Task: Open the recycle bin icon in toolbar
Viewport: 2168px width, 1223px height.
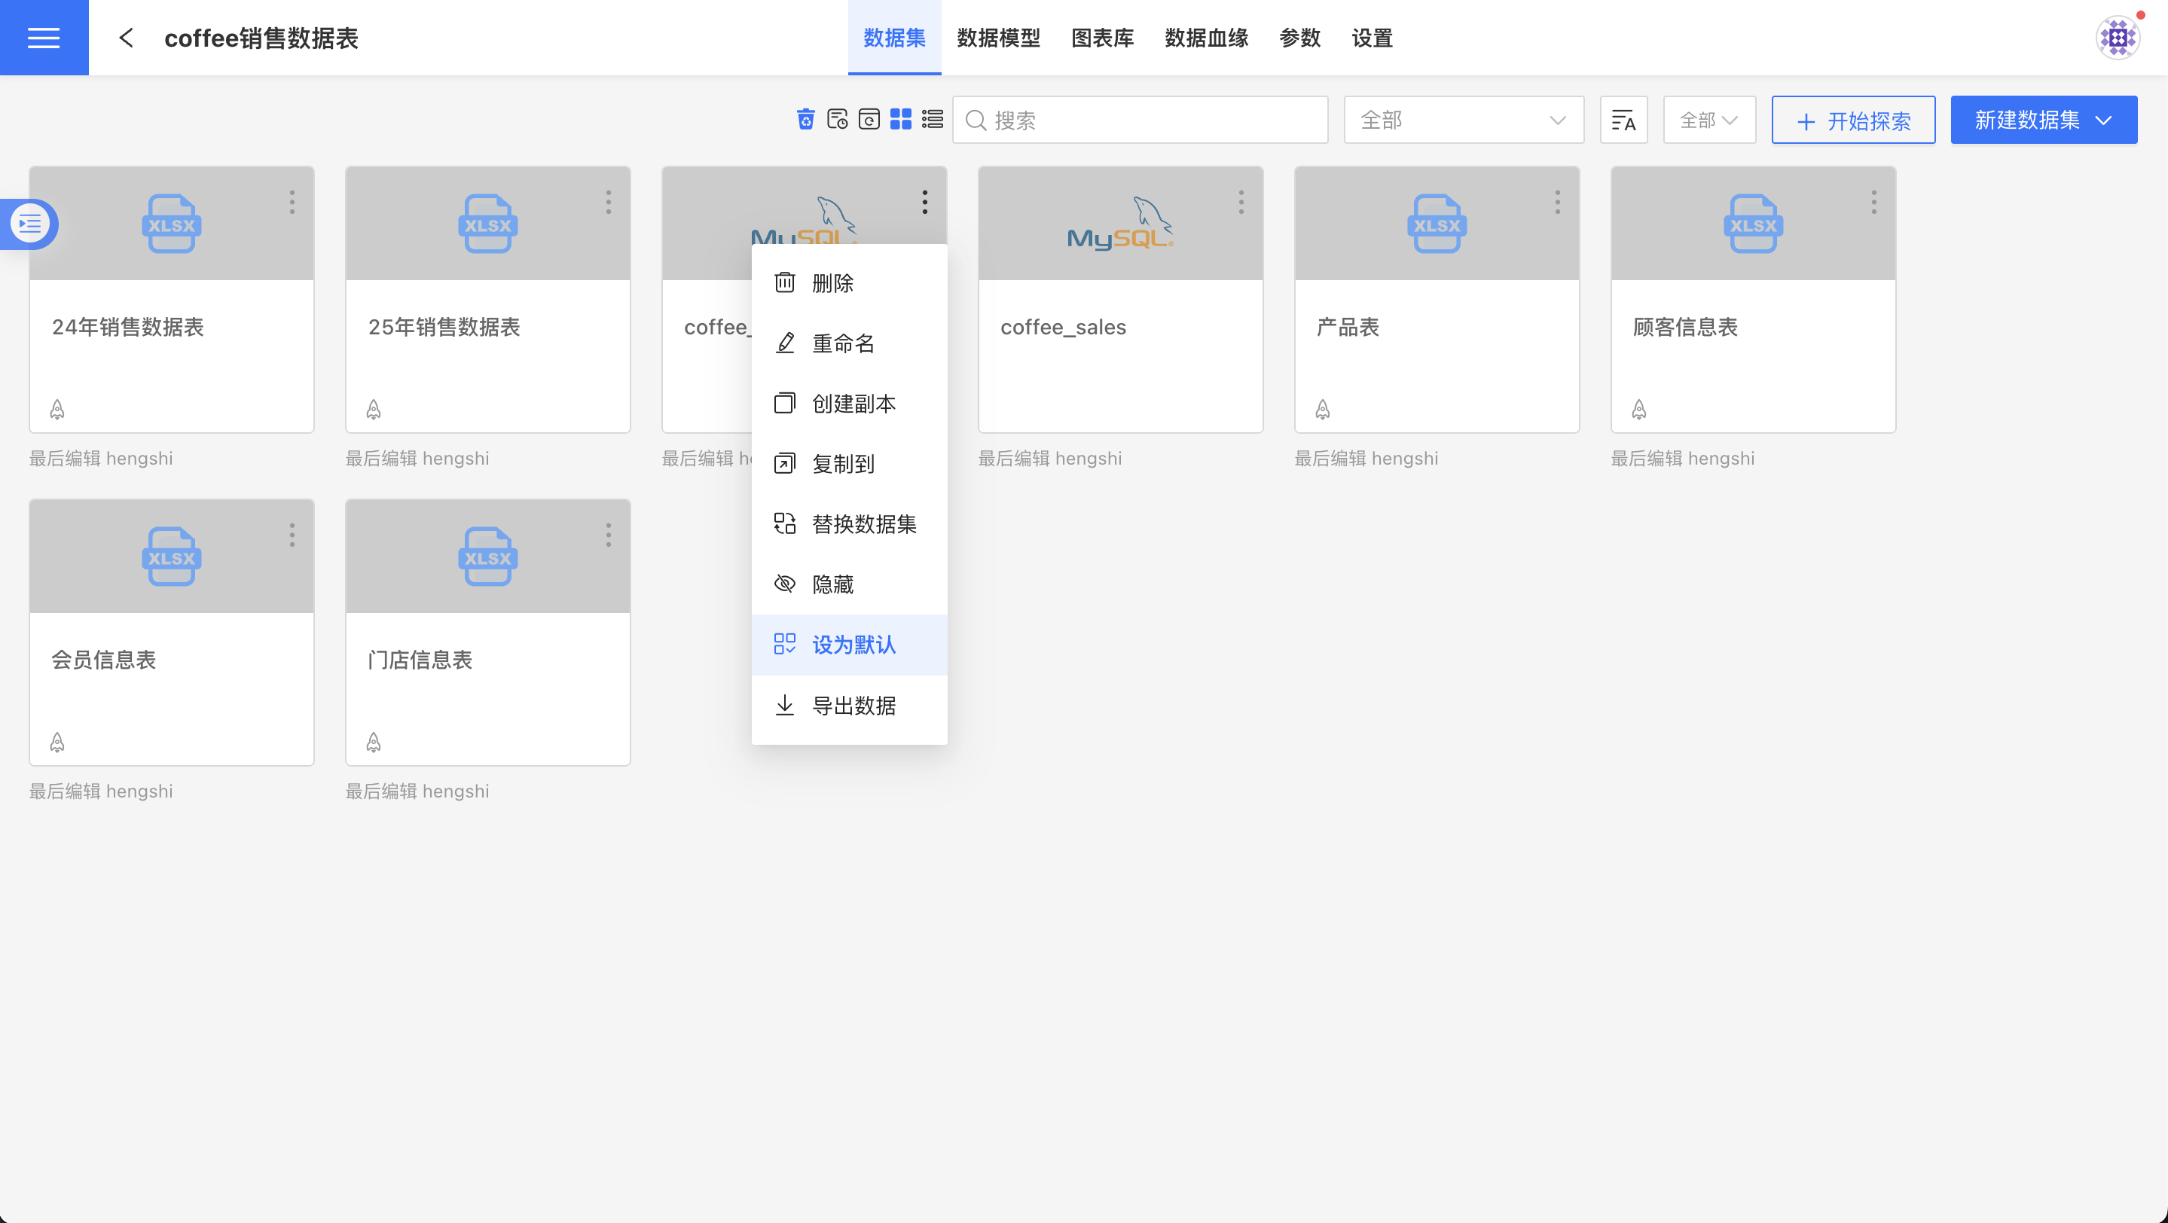Action: [x=805, y=120]
